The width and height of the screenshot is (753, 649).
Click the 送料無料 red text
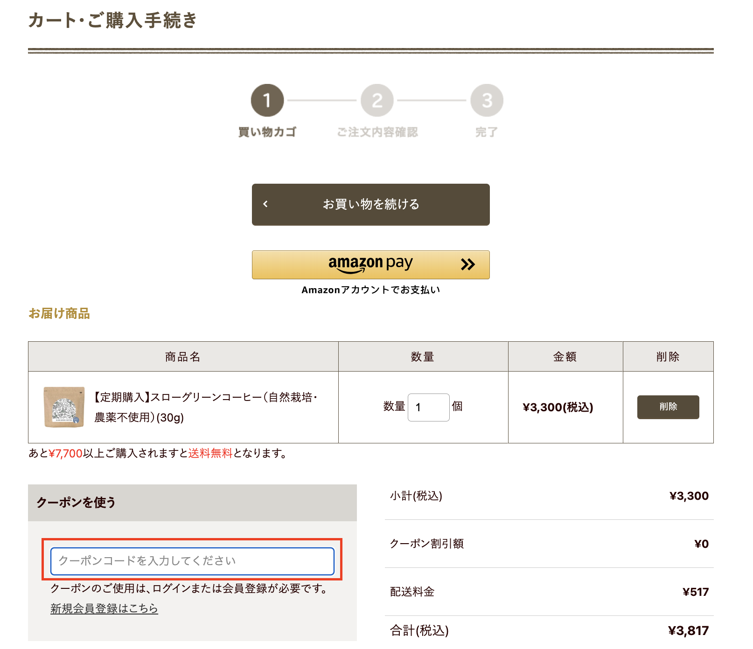tap(210, 453)
